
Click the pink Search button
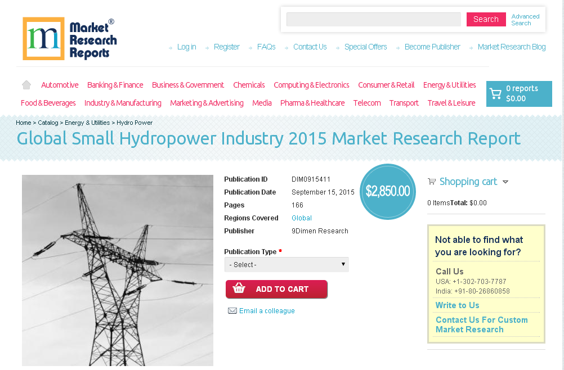click(486, 19)
